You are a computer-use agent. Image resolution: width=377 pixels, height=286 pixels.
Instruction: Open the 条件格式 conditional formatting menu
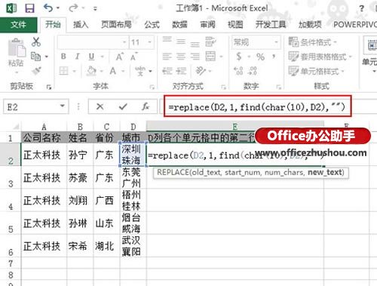pos(312,42)
